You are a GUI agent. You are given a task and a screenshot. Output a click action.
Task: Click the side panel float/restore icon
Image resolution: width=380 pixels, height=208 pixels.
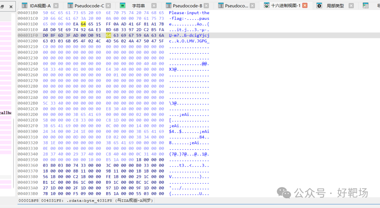tap(2, 7)
